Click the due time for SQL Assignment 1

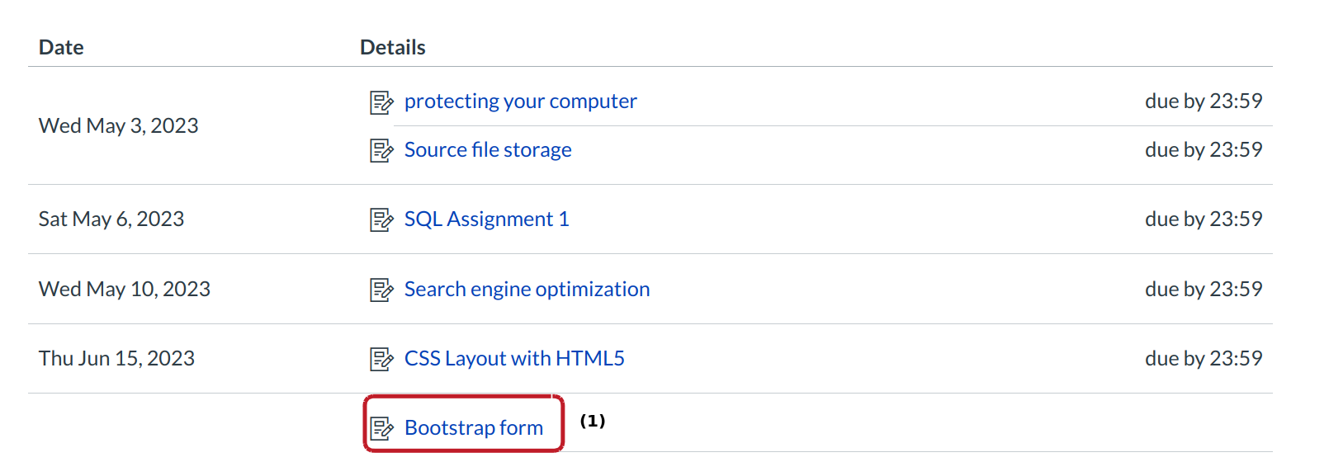(x=1203, y=219)
